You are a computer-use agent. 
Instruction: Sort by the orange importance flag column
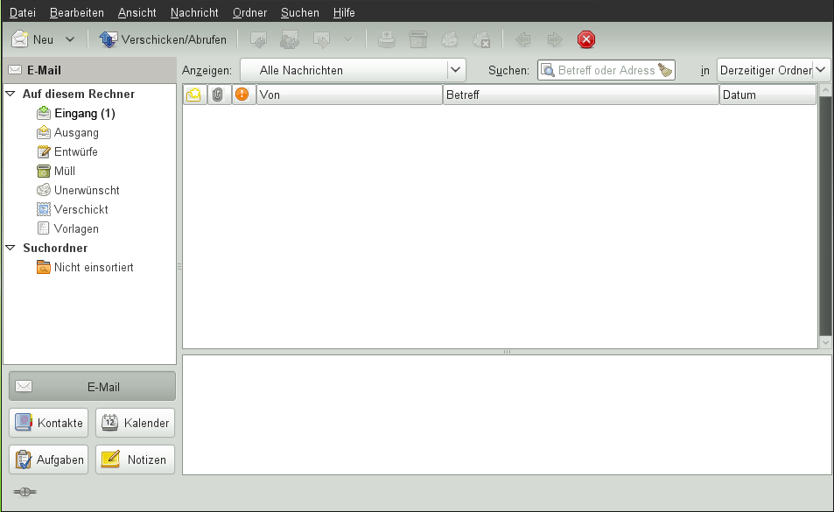[243, 95]
